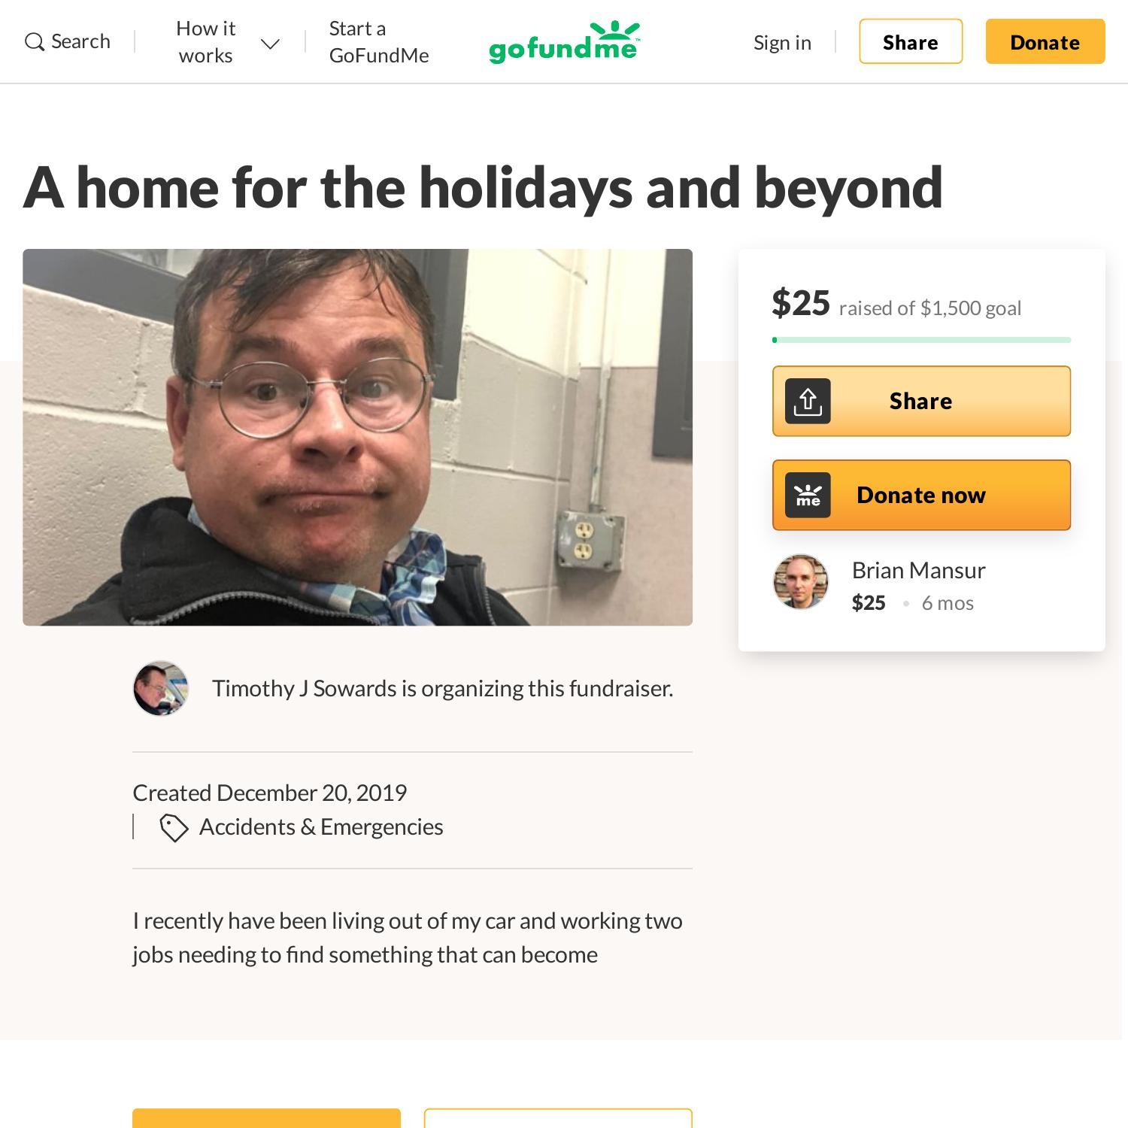Click the share upload icon in donation card
Screen dimensions: 1128x1128
click(x=808, y=401)
